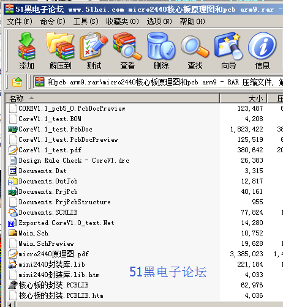
Task: Run the 测试 (Test) archive tool
Action: [x=94, y=51]
